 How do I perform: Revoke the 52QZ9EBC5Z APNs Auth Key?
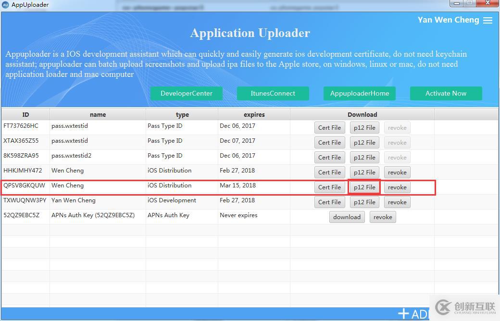383,217
